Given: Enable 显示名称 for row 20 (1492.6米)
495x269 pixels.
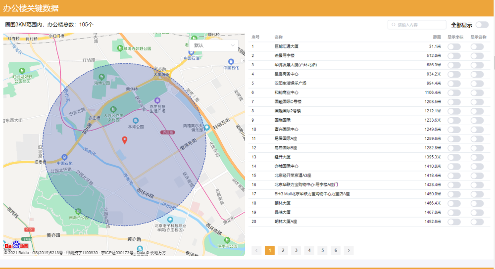Looking at the screenshot, I should (x=477, y=222).
